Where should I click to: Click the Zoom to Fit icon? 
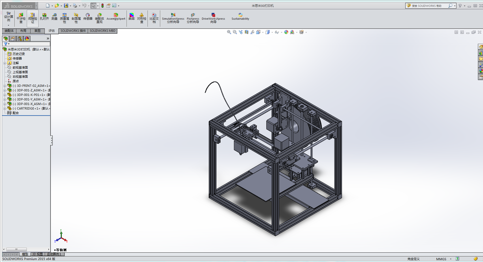pos(229,32)
